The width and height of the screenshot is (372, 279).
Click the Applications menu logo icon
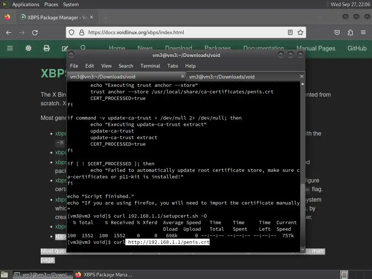pyautogui.click(x=6, y=4)
